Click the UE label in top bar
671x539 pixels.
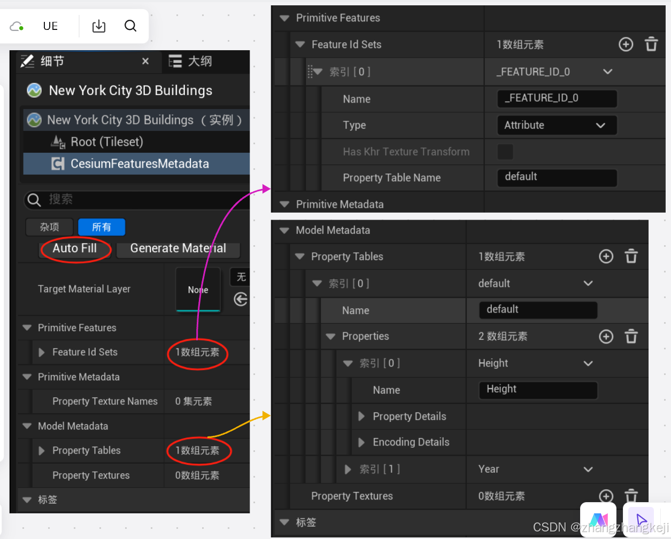click(51, 26)
